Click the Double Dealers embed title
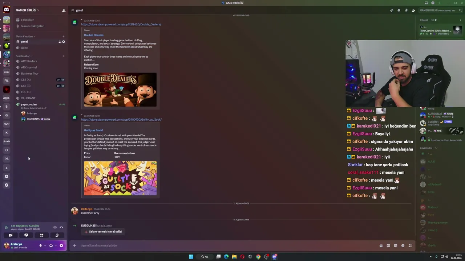465x261 pixels. click(94, 35)
